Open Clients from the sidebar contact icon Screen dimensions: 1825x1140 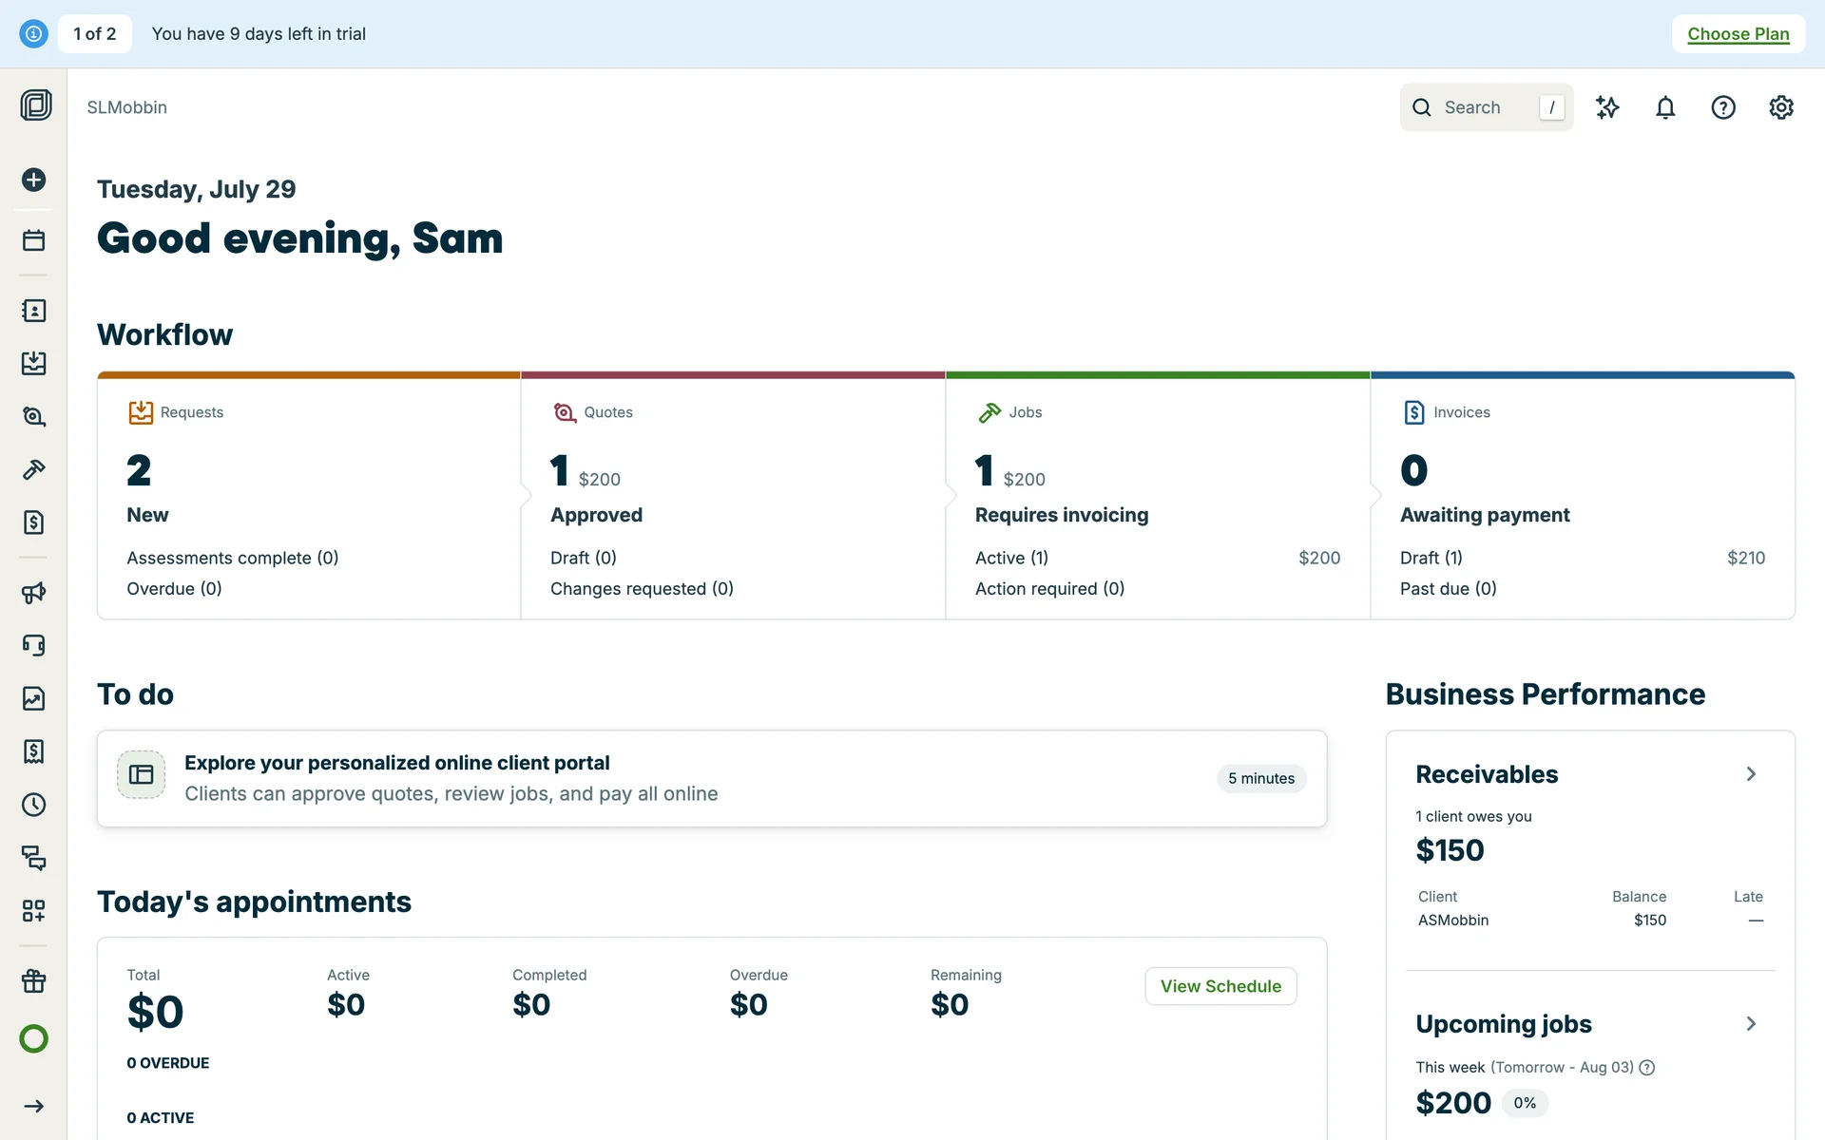pyautogui.click(x=34, y=311)
